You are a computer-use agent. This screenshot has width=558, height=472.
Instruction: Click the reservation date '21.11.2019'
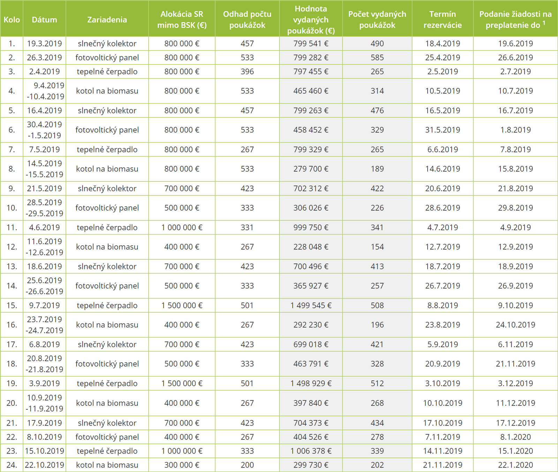(443, 465)
